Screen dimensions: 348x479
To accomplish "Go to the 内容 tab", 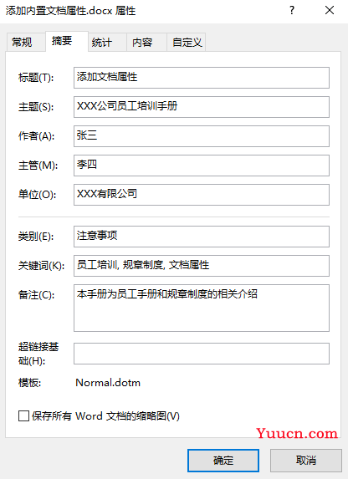I will 142,42.
